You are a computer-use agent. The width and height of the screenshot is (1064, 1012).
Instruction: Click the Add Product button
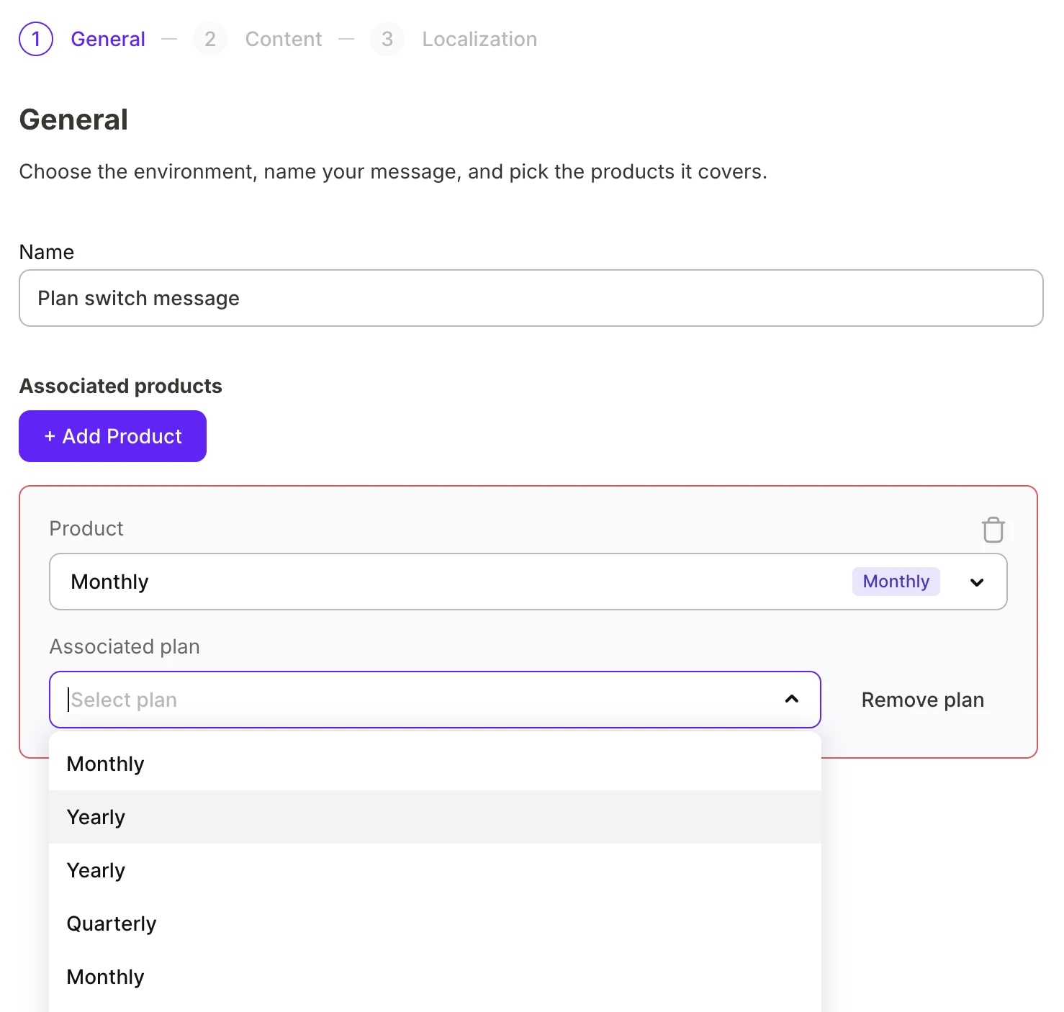113,436
